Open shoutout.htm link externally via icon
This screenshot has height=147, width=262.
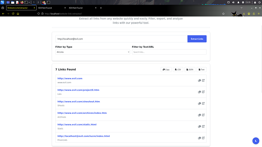pyautogui.click(x=203, y=103)
